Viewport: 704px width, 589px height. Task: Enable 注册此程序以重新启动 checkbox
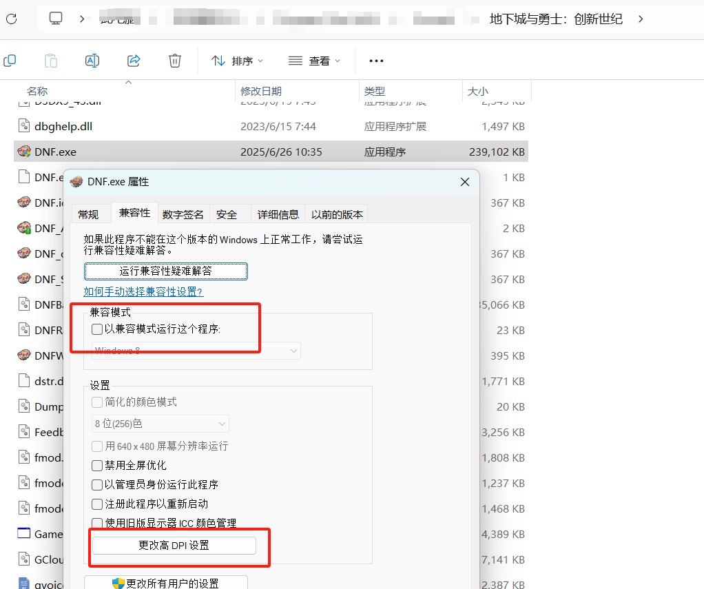point(97,504)
